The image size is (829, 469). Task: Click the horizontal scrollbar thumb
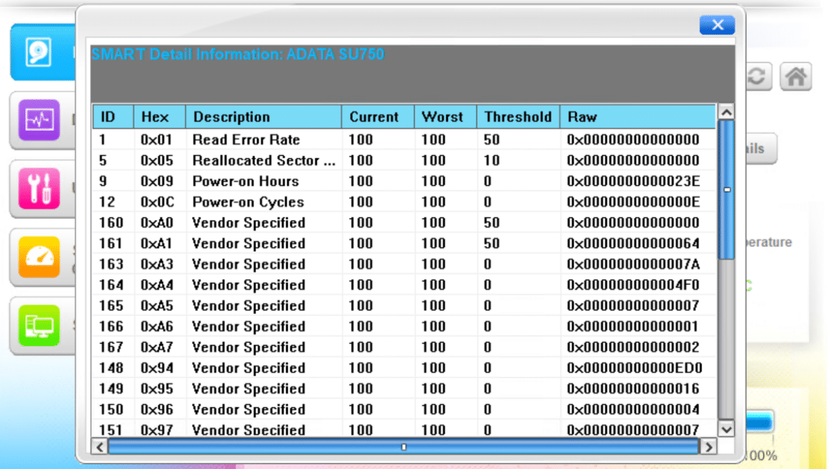pyautogui.click(x=404, y=447)
